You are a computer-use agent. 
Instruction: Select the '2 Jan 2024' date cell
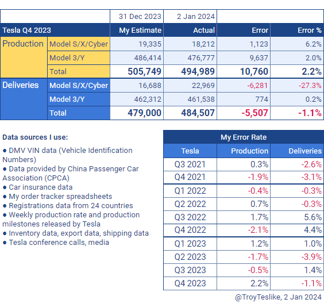click(x=190, y=16)
